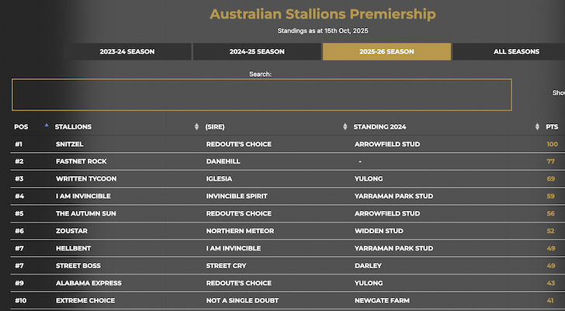Click Yarraman Park Stud in I Am Invincible row
Image resolution: width=565 pixels, height=311 pixels.
click(x=393, y=196)
